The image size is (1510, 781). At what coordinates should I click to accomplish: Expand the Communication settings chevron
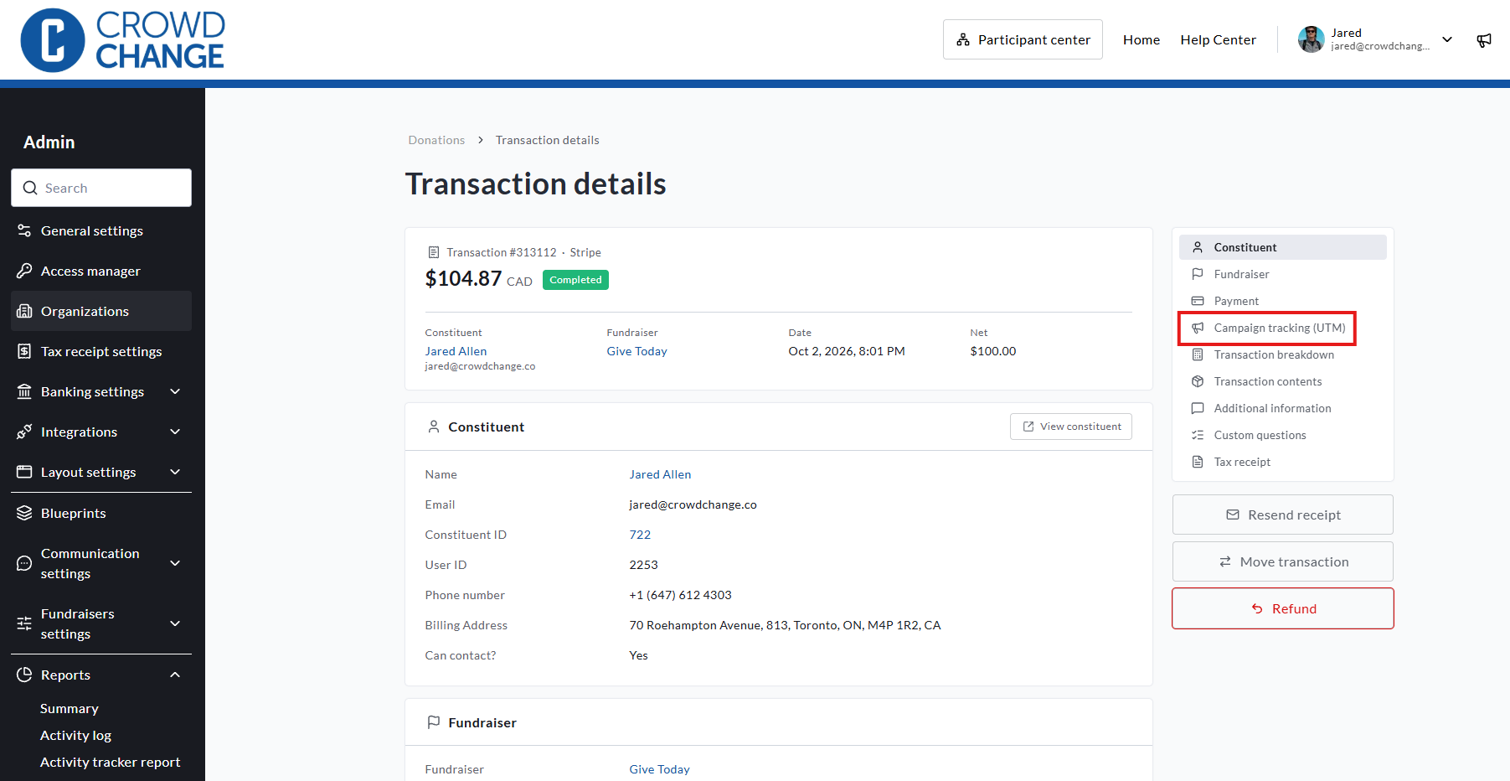point(175,563)
